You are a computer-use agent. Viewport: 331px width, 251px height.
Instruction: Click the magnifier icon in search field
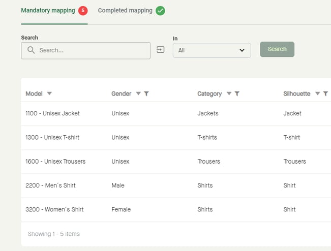pyautogui.click(x=31, y=50)
